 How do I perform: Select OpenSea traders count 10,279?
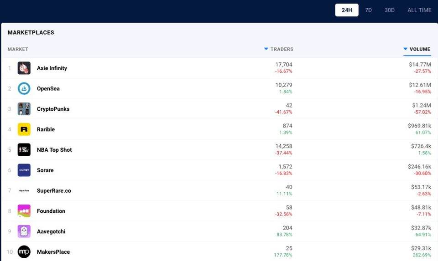284,85
